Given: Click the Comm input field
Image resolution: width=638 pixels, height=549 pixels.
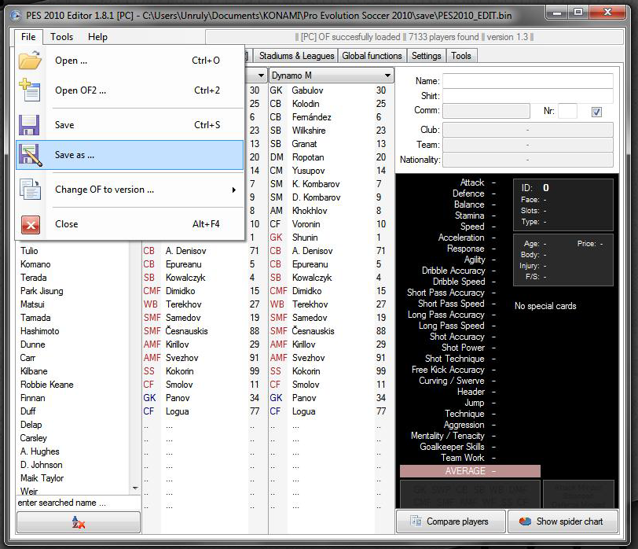Looking at the screenshot, I should 486,110.
